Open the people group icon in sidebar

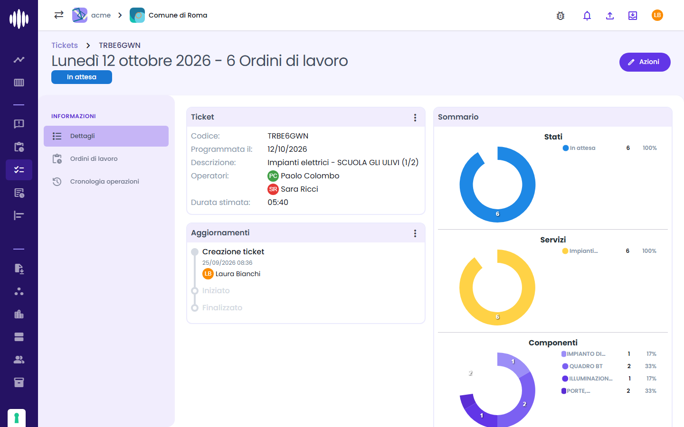point(19,360)
